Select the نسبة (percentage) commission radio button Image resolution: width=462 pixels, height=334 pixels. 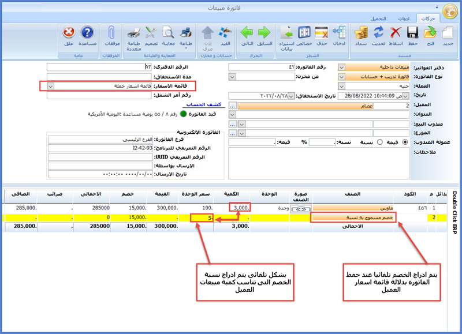pyautogui.click(x=380, y=142)
